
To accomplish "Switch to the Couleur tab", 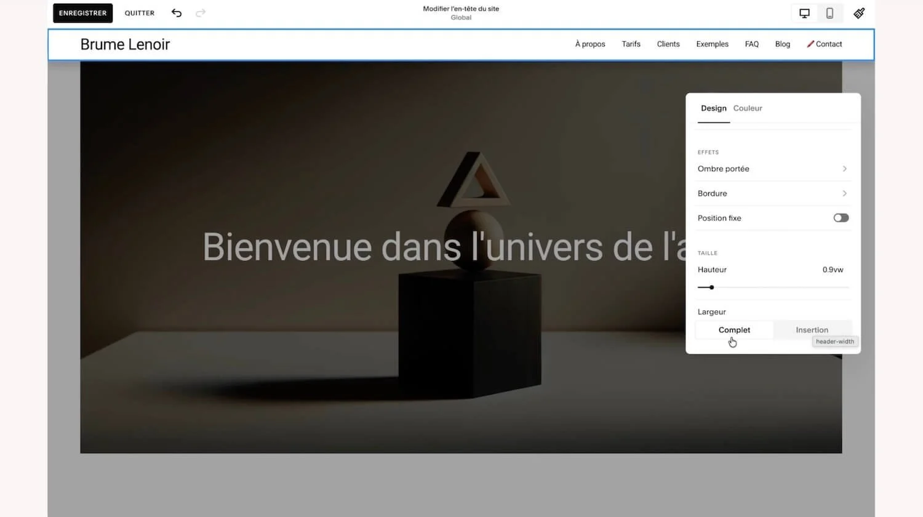I will click(747, 108).
